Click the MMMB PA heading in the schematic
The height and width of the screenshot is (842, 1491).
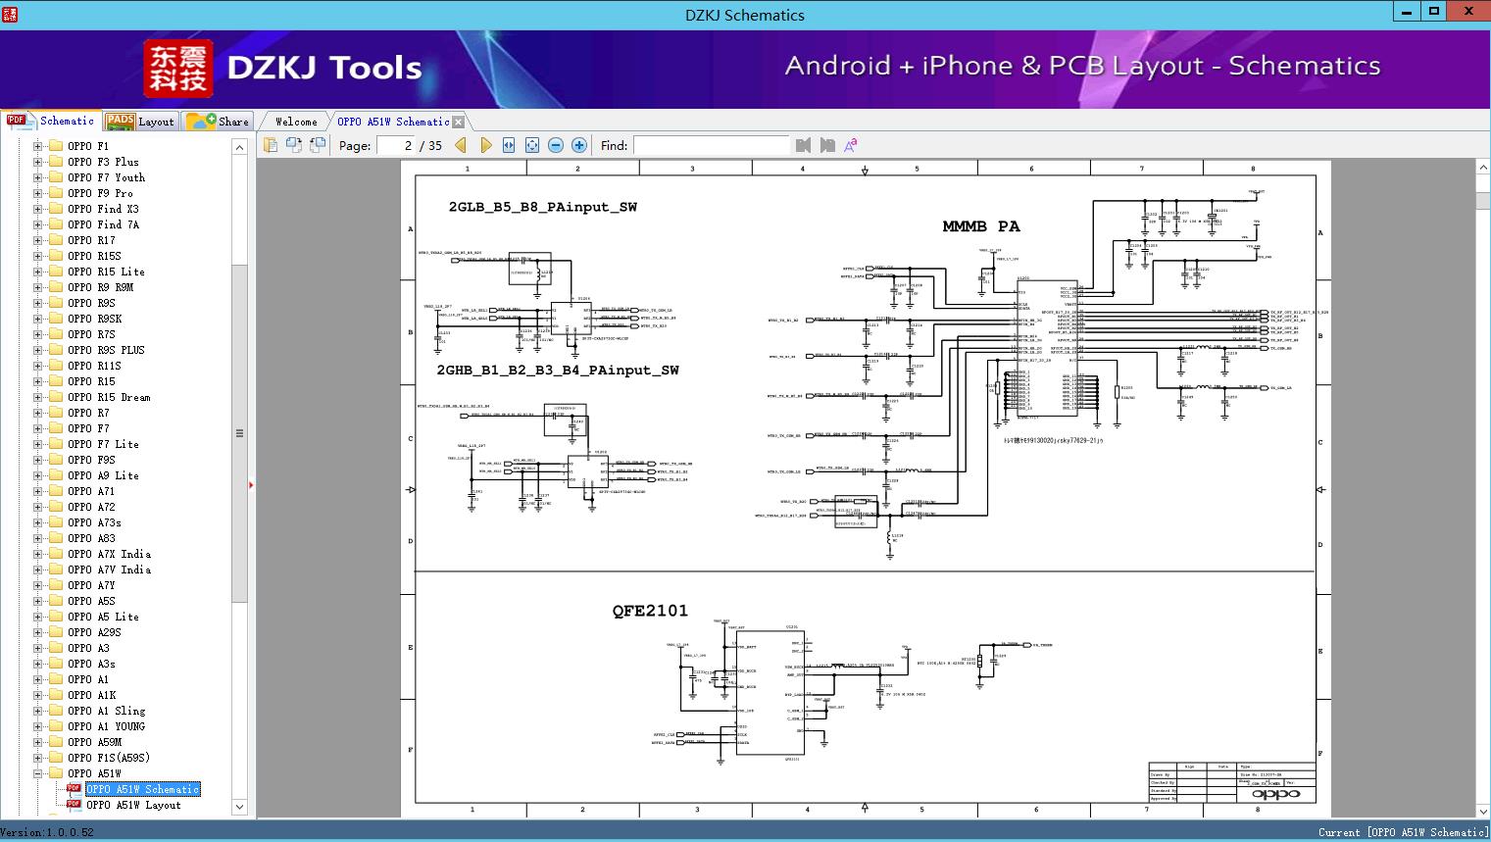981,226
